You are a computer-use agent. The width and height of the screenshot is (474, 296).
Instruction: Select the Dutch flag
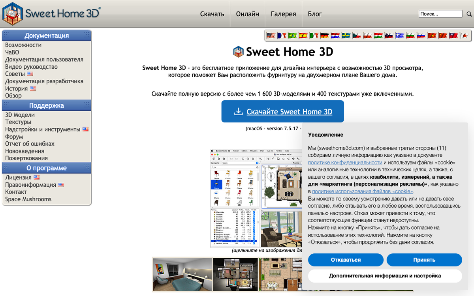(335, 36)
